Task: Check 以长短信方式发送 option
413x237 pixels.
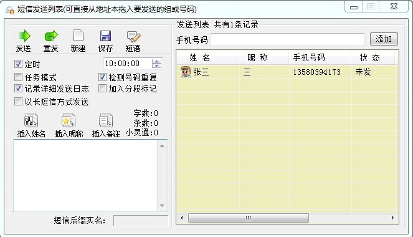Action: [x=18, y=102]
